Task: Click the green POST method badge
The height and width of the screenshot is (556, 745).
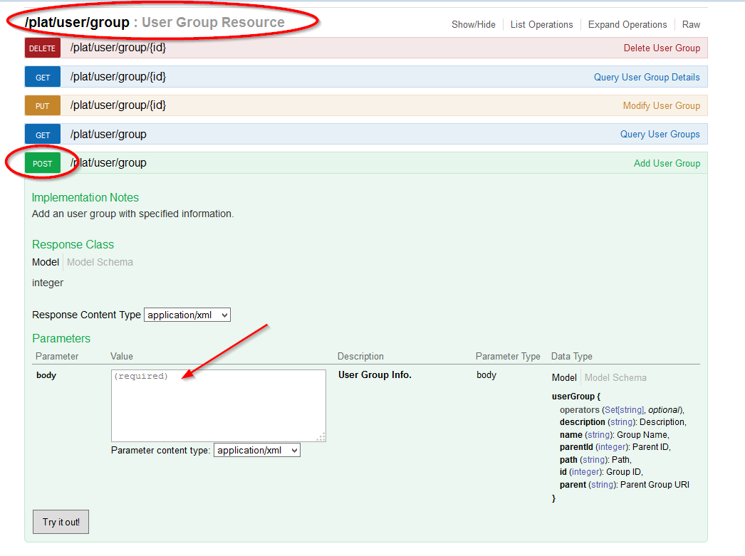Action: 43,163
